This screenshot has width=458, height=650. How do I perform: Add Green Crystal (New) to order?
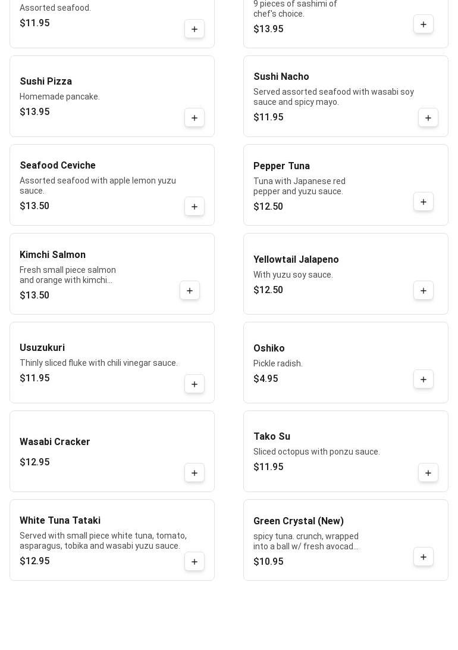(424, 557)
